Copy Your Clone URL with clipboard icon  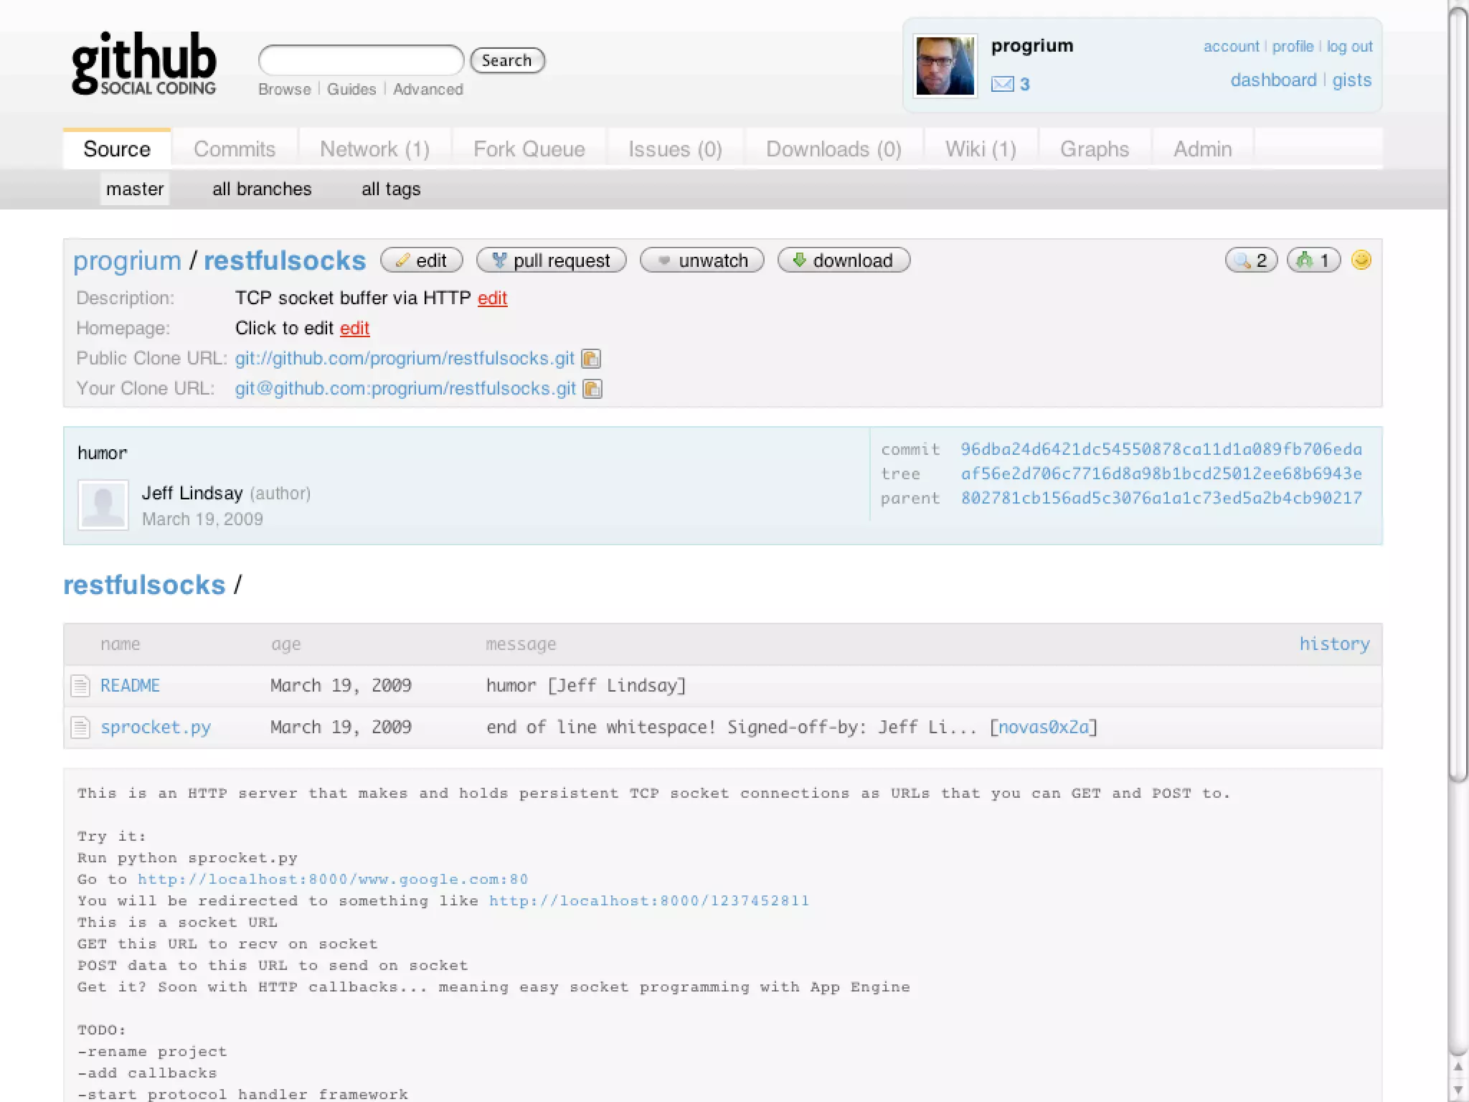[x=592, y=388]
